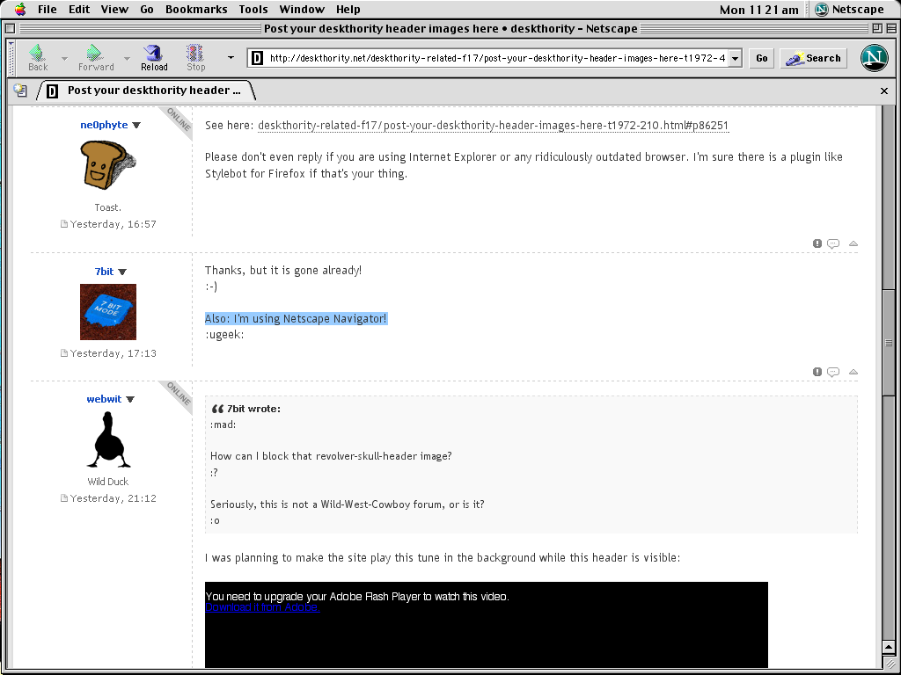Screen dimensions: 901x675
Task: Reload the current page
Action: (154, 58)
